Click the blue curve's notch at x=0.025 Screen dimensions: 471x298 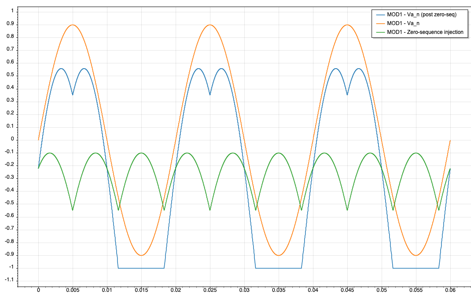point(210,95)
